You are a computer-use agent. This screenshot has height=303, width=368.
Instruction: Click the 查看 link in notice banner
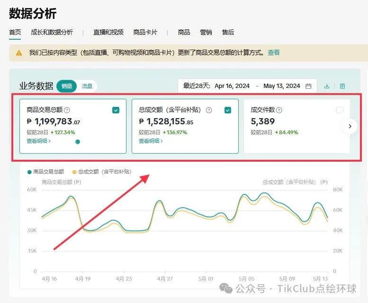[x=274, y=53]
